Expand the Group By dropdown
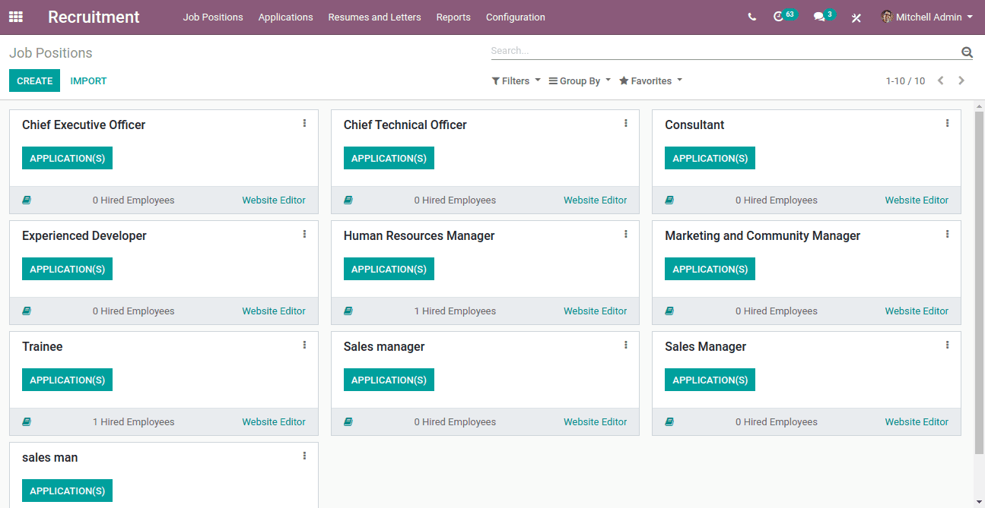This screenshot has height=508, width=985. click(580, 80)
